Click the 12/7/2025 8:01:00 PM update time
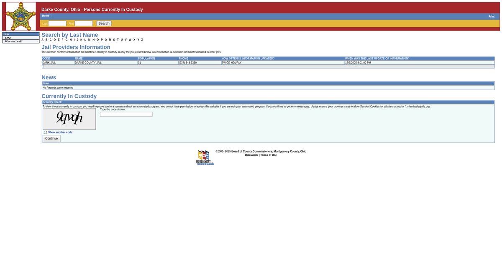This screenshot has width=502, height=259. coord(420,63)
